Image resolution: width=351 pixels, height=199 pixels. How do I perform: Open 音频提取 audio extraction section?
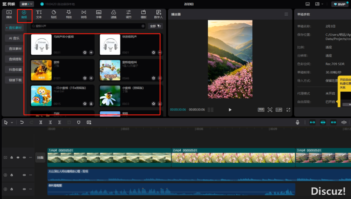[14, 59]
